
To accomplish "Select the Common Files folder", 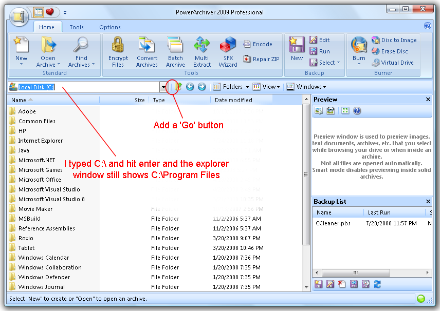I will click(x=37, y=121).
